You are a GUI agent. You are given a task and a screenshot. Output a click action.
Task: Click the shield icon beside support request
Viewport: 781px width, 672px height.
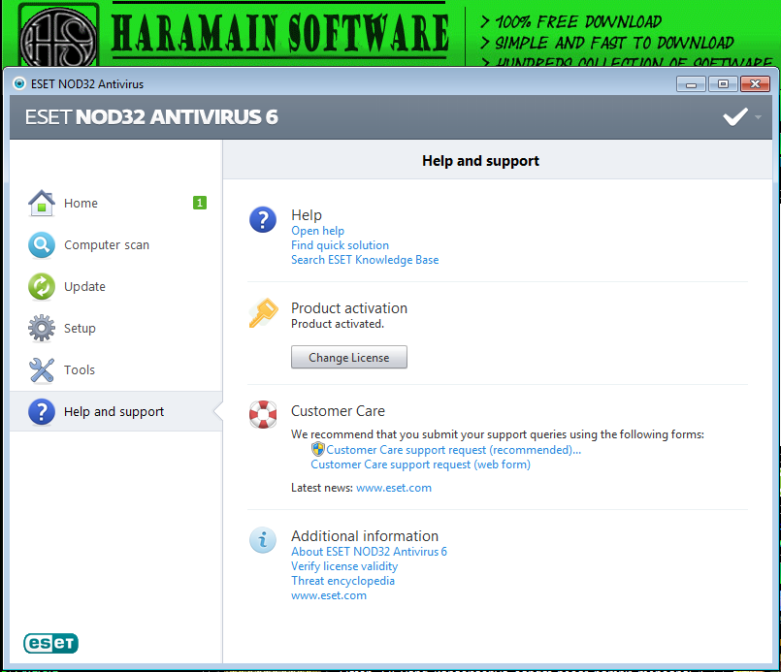tap(318, 450)
